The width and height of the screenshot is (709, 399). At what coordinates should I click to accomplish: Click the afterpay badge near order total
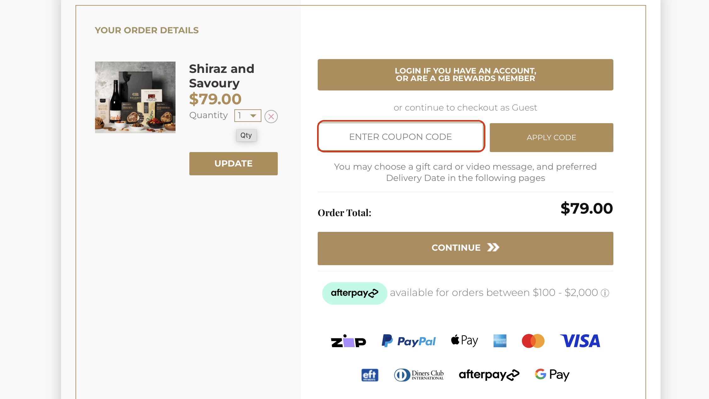tap(354, 293)
